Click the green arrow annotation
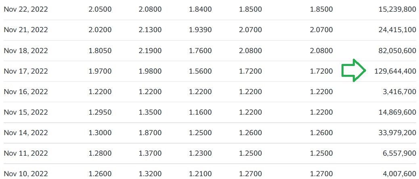The width and height of the screenshot is (419, 179). 354,70
